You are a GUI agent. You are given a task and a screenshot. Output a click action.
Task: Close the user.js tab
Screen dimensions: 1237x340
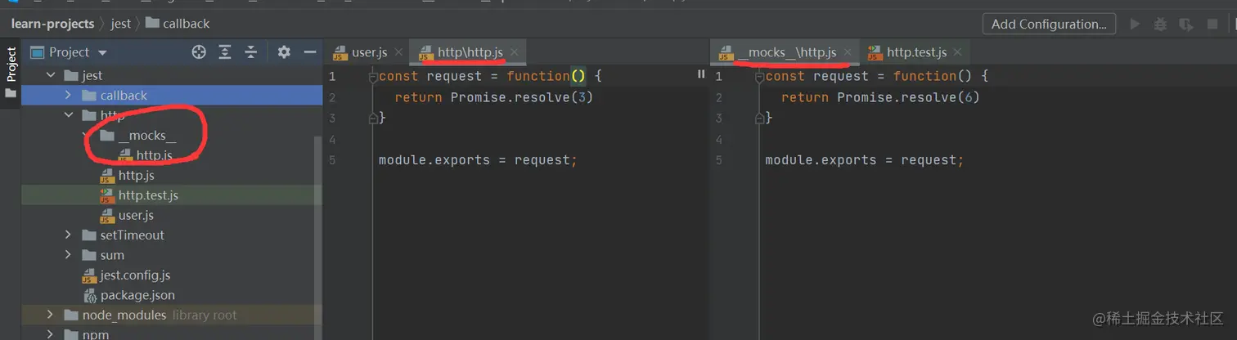coord(398,52)
